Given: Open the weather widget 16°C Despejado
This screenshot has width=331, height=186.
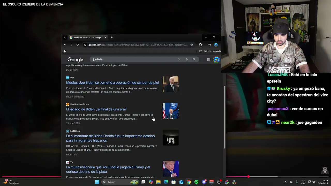Looking at the screenshot, I should tap(11, 182).
